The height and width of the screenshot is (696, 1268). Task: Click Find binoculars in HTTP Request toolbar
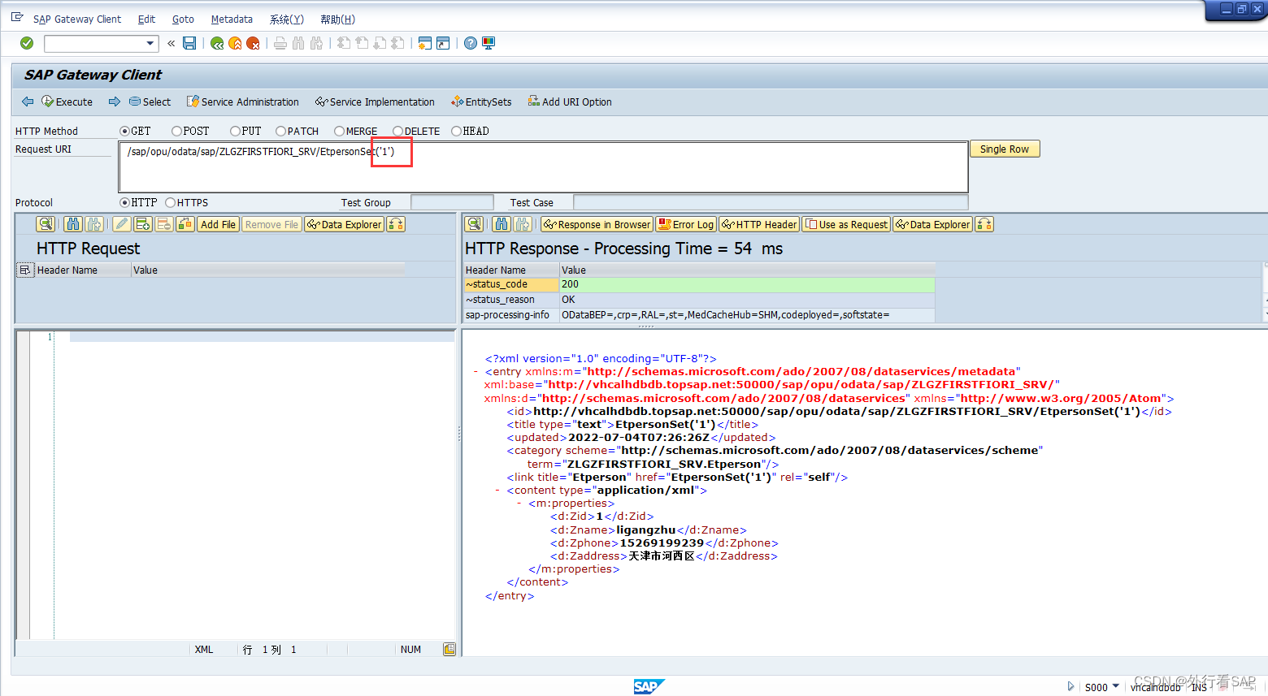click(x=73, y=224)
